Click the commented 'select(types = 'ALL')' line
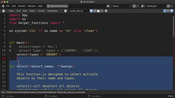 (x=38, y=47)
